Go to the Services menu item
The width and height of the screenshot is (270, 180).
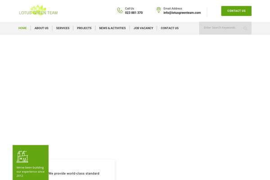(63, 28)
